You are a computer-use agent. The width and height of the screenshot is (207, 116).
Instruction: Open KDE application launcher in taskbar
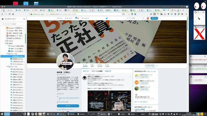point(2,114)
